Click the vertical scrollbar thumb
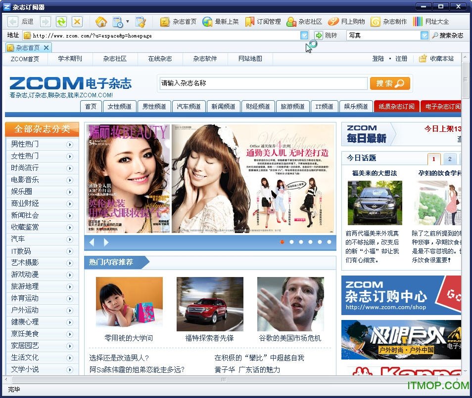 pos(466,80)
